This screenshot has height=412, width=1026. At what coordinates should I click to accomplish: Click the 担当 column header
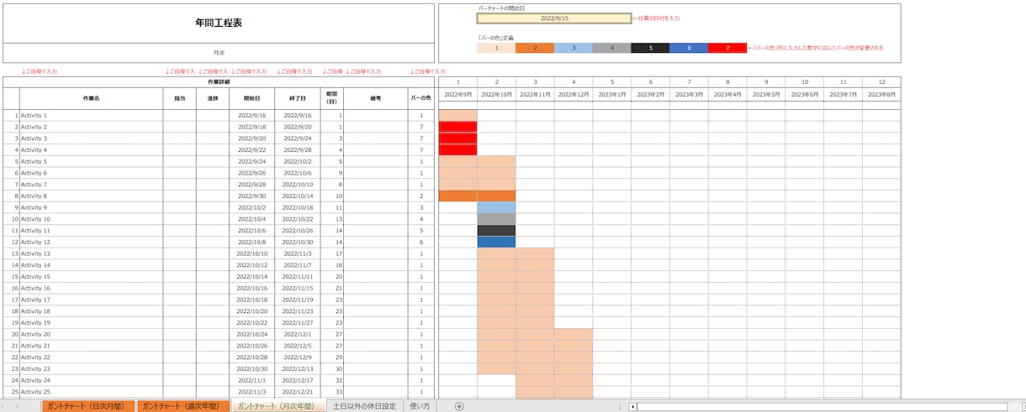(x=180, y=98)
